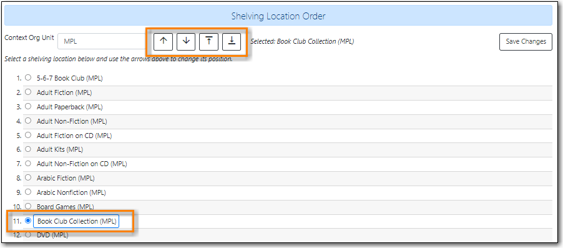This screenshot has height=248, width=563.
Task: Select the 5-6-7 Book Club radio button
Action: click(28, 77)
